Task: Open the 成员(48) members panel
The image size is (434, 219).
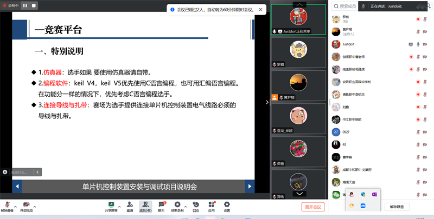Action: (145, 204)
